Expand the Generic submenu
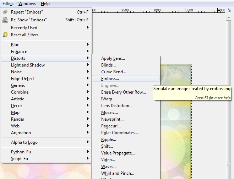The height and width of the screenshot is (179, 234). 46,85
